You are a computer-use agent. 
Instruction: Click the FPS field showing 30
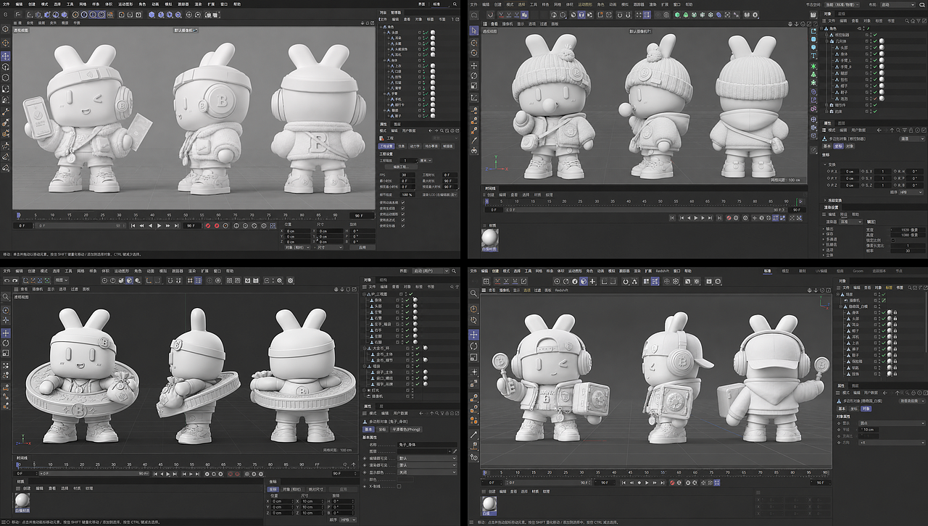coord(408,175)
